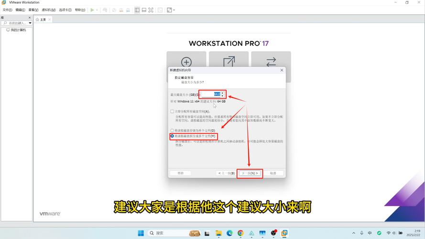Viewport: 425px width, 239px height.
Task: Switch to the 主页 home tab
Action: pos(41,20)
